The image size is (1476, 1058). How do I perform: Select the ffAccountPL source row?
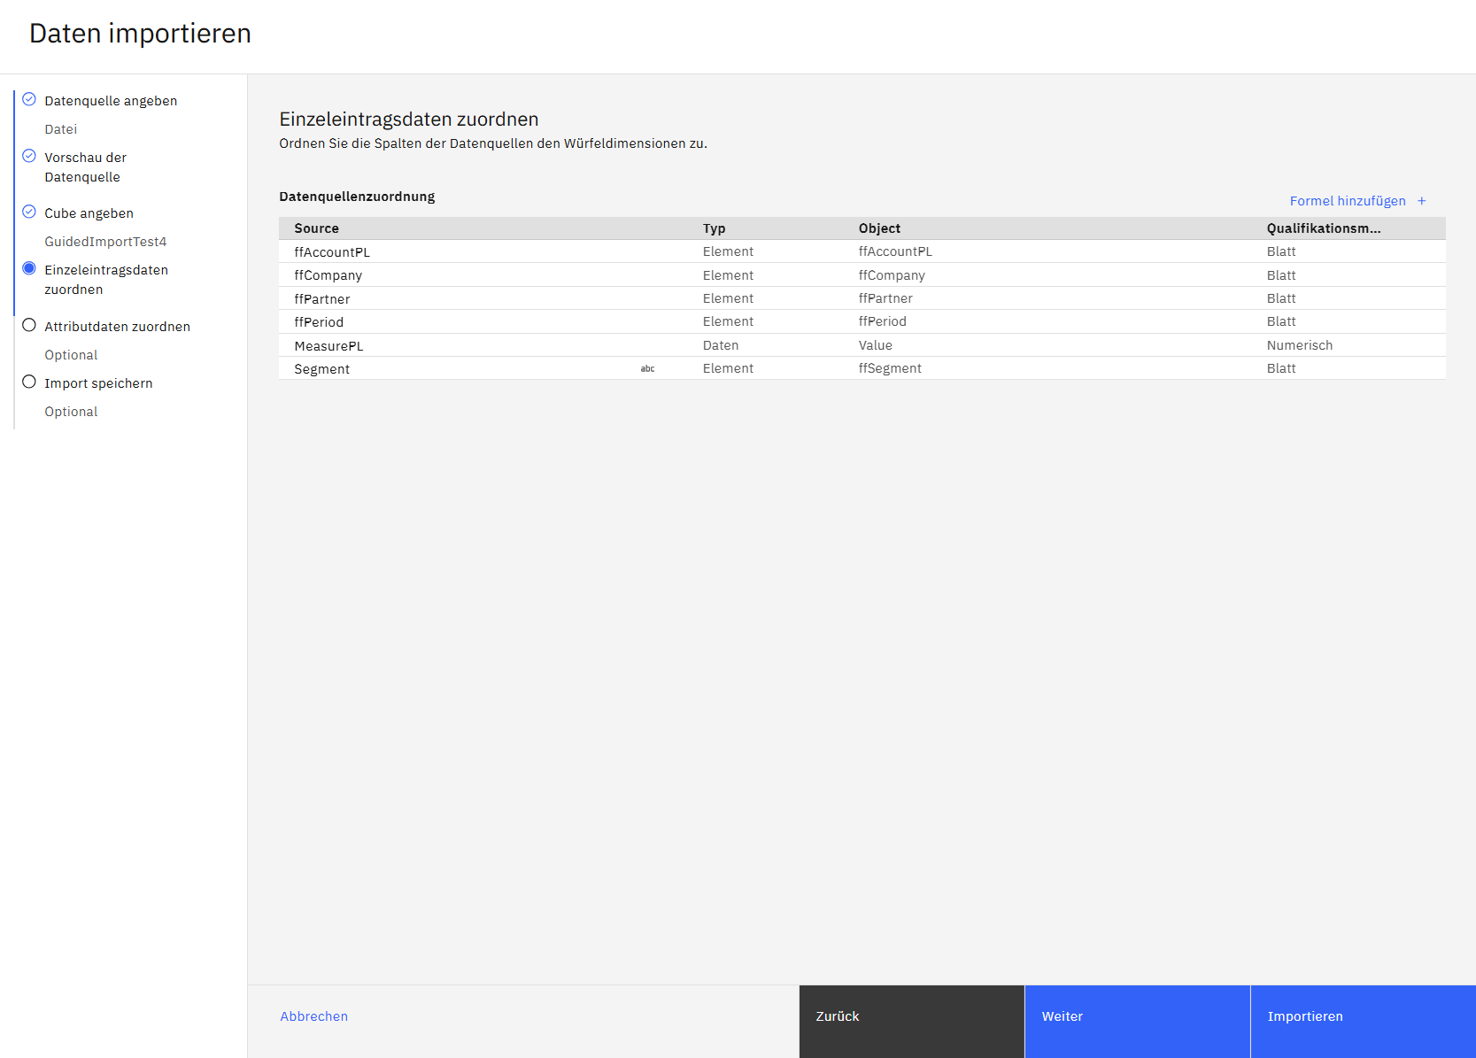coord(332,252)
